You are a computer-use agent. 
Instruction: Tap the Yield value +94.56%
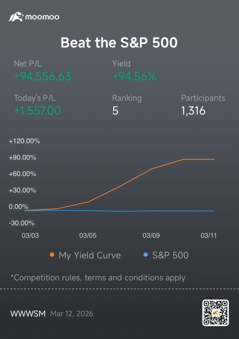pos(134,76)
